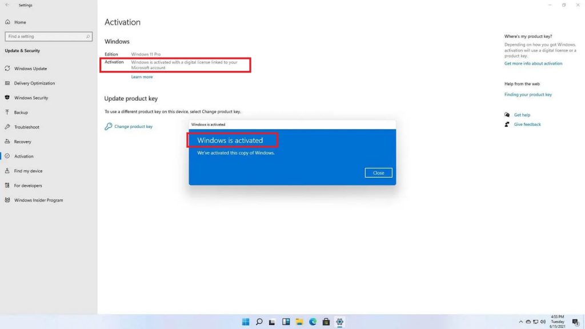The image size is (585, 329).
Task: Go to Settings Home
Action: click(x=20, y=22)
